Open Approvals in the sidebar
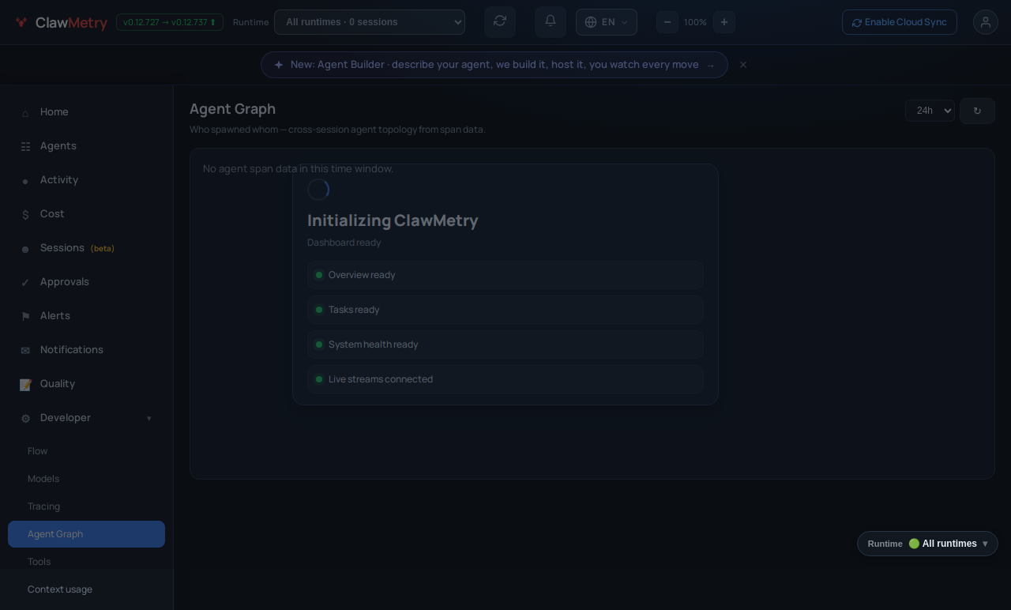The width and height of the screenshot is (1011, 610). click(87, 282)
